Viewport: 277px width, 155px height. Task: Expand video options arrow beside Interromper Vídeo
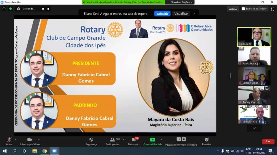[39, 140]
